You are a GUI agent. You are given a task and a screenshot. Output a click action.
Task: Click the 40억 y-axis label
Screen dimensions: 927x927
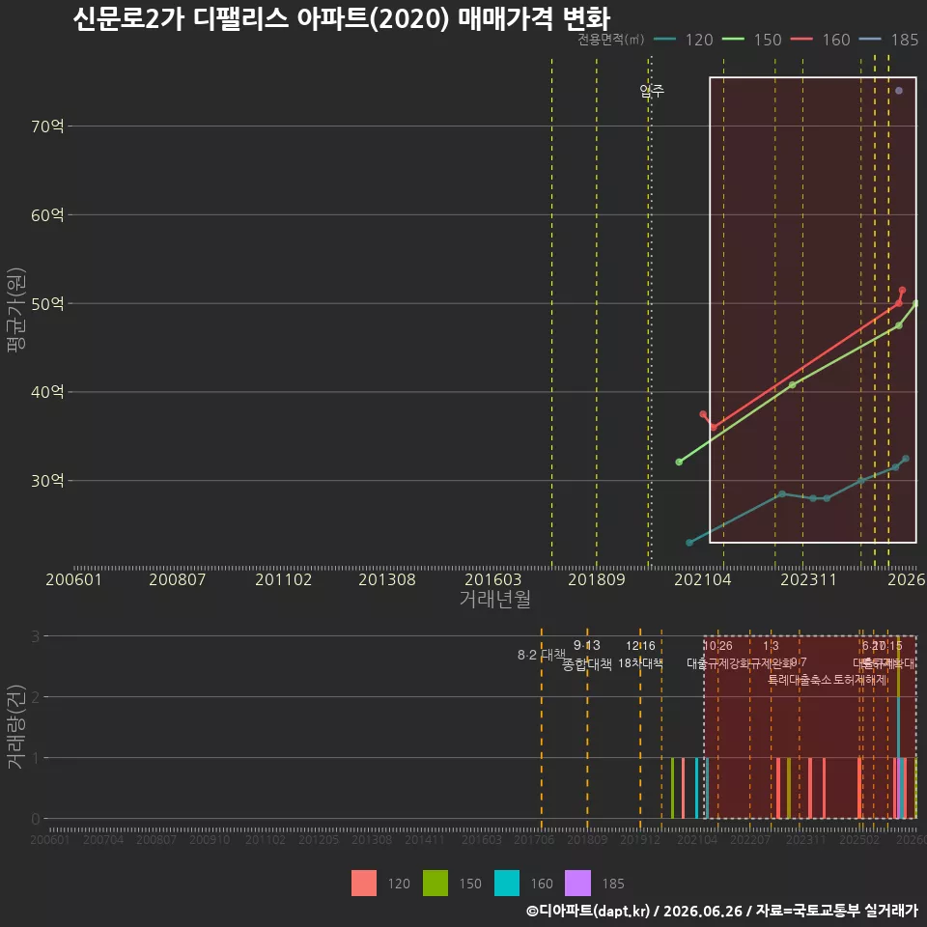[47, 391]
